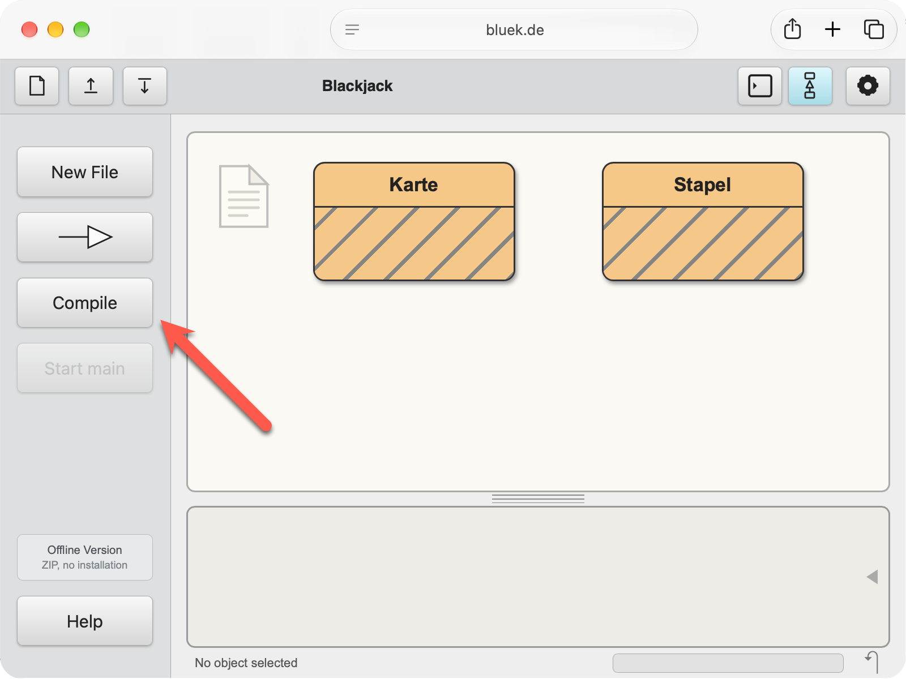This screenshot has width=906, height=679.
Task: Click the README document icon
Action: [244, 196]
